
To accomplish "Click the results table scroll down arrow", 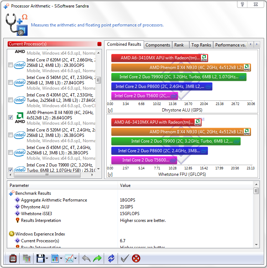I will (x=256, y=244).
